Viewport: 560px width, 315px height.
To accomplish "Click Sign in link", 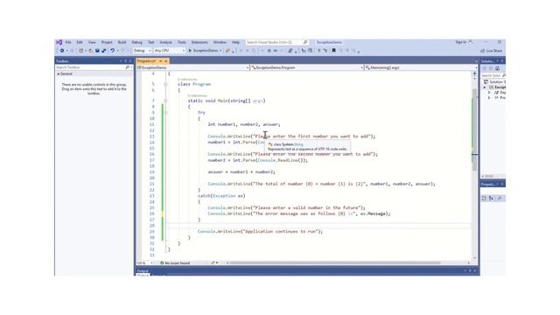I will point(461,42).
